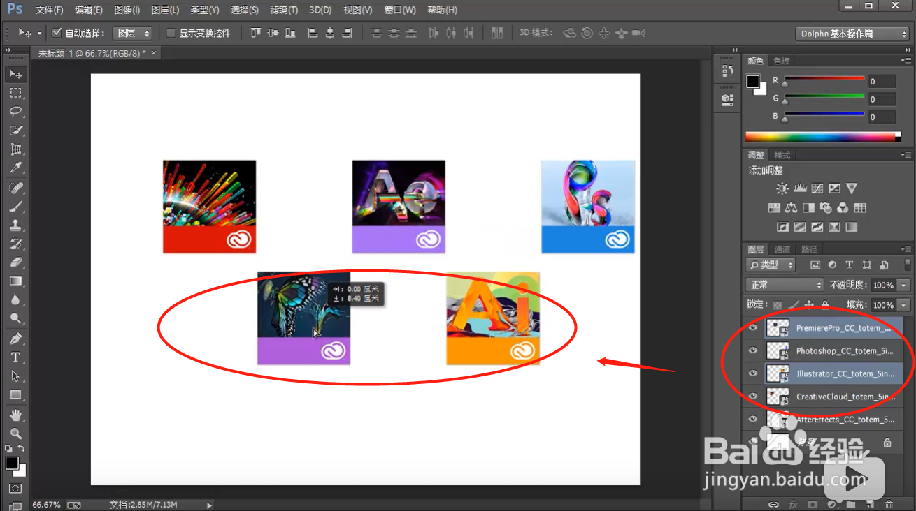The width and height of the screenshot is (916, 511).
Task: Switch to 色板 tab
Action: [781, 61]
